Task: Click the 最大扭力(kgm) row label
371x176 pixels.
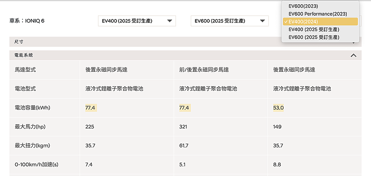Action: point(32,146)
